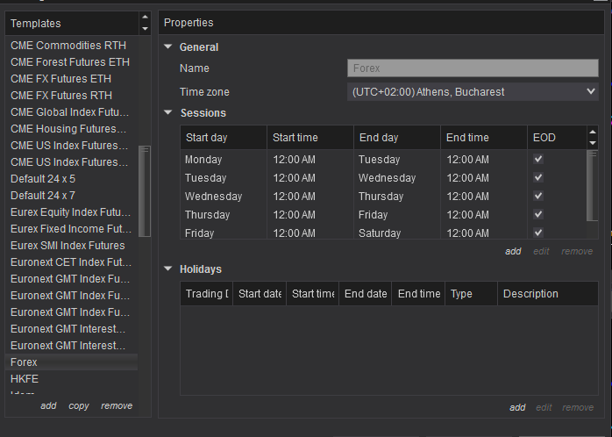The image size is (612, 437).
Task: Choose CME FX Futures ETH template
Action: tap(60, 78)
